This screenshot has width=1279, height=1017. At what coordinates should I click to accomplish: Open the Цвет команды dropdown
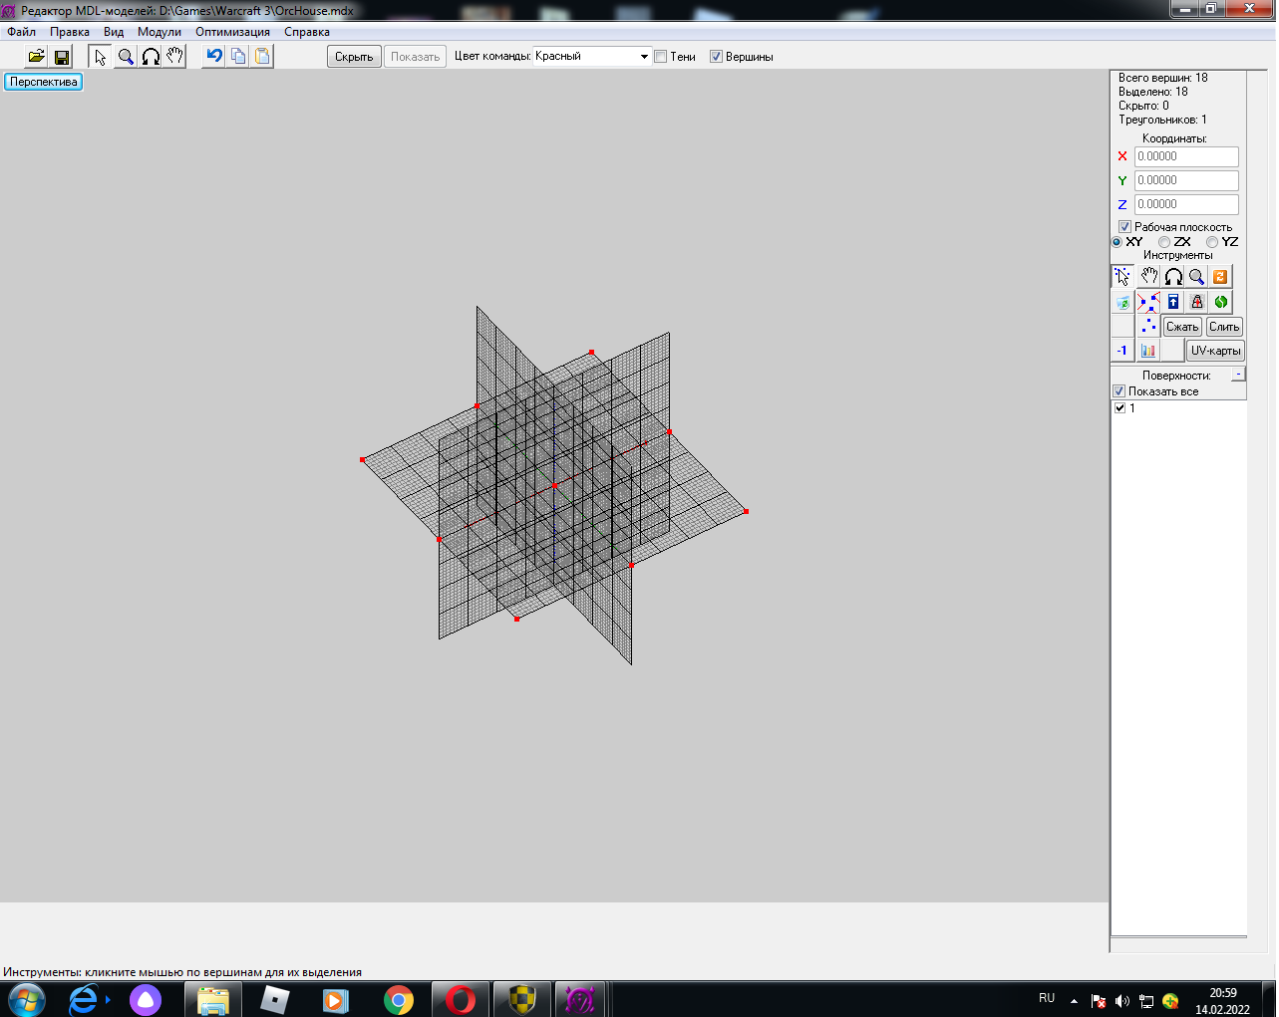click(643, 57)
